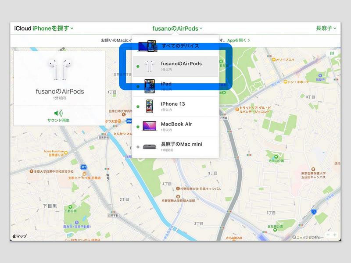Select 長麻子のMac mini in device list
Viewport: 351px width, 263px height.
tap(176, 147)
